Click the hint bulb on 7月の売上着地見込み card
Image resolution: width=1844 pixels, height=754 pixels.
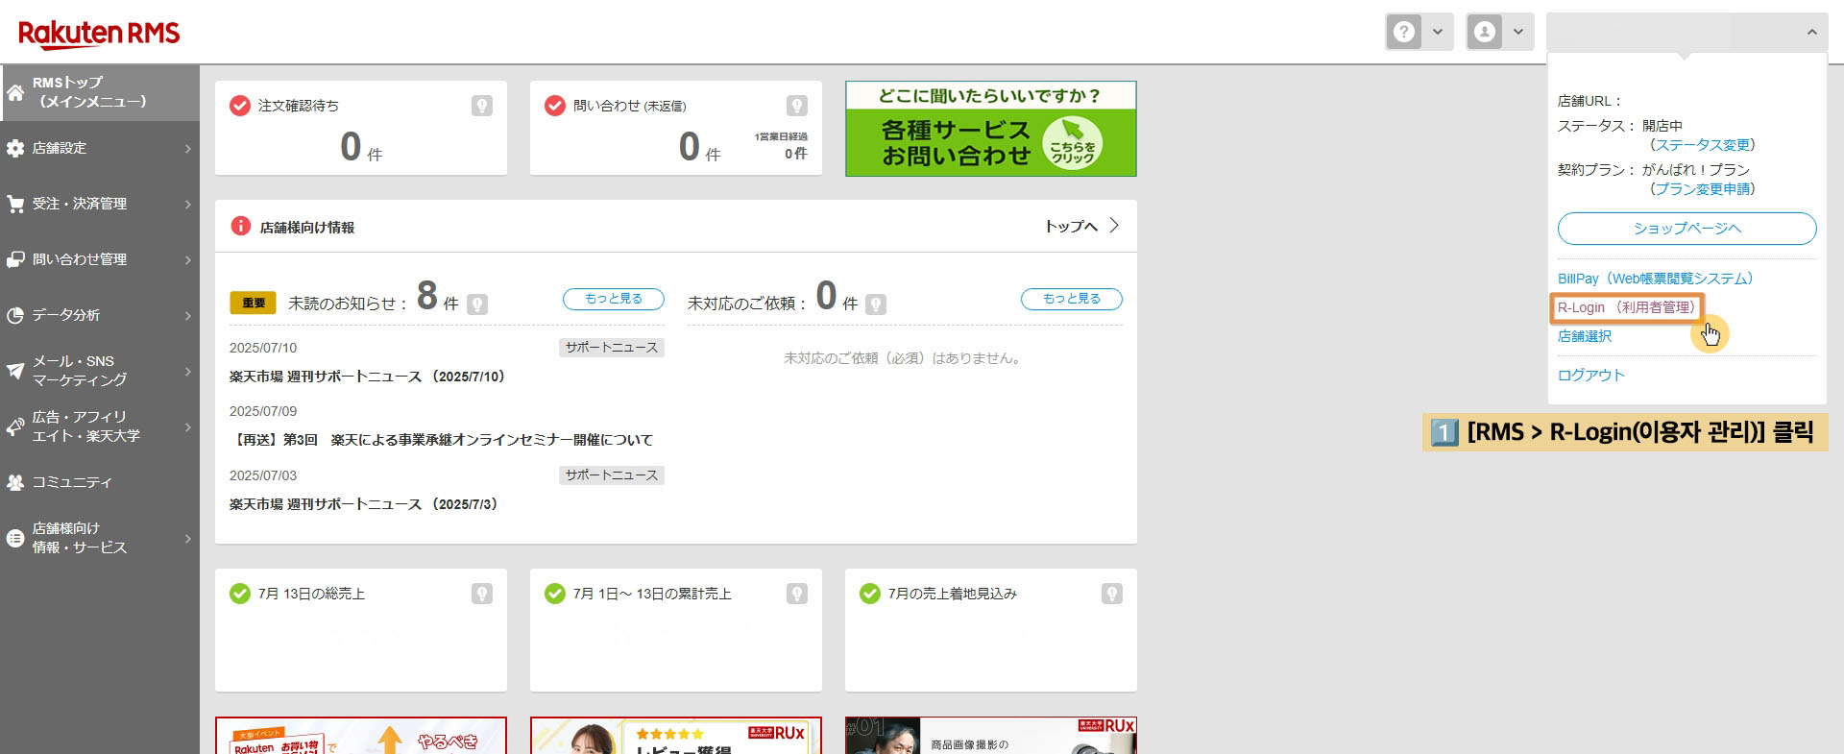pos(1112,594)
